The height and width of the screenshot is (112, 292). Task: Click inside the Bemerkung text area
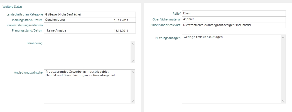87,52
